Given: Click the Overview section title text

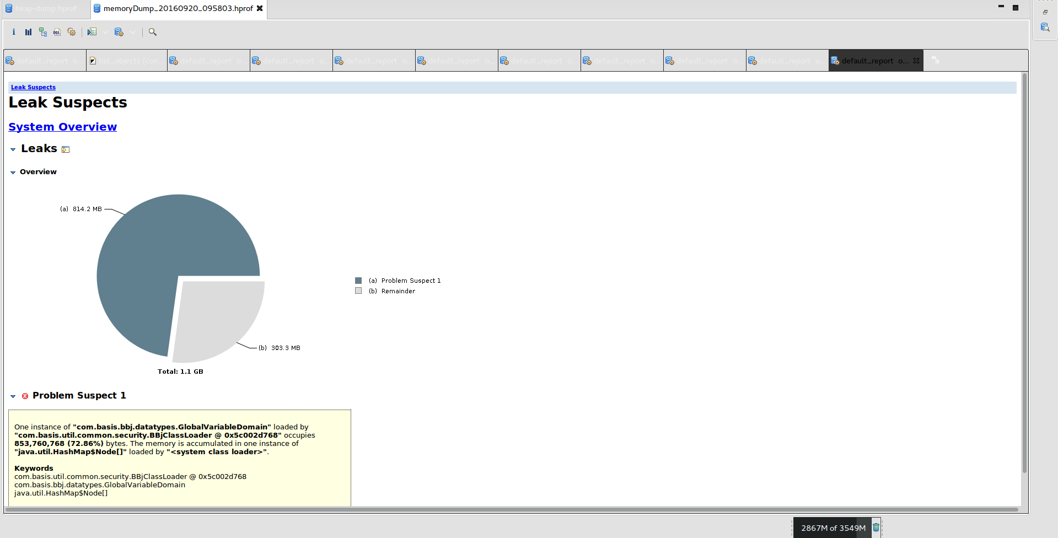Looking at the screenshot, I should coord(38,171).
